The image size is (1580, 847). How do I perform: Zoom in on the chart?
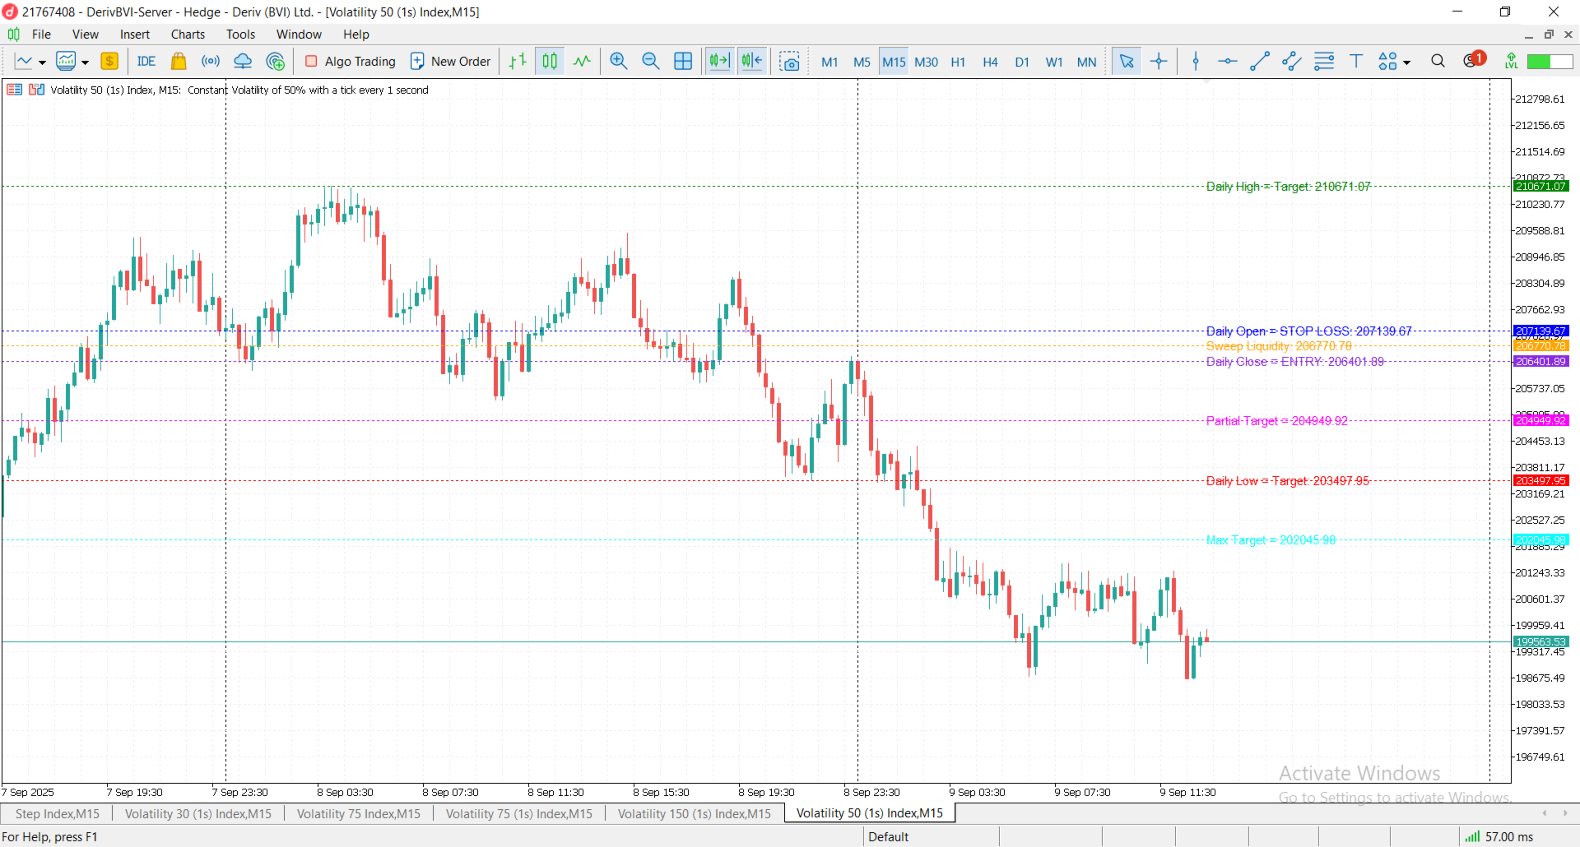(619, 62)
